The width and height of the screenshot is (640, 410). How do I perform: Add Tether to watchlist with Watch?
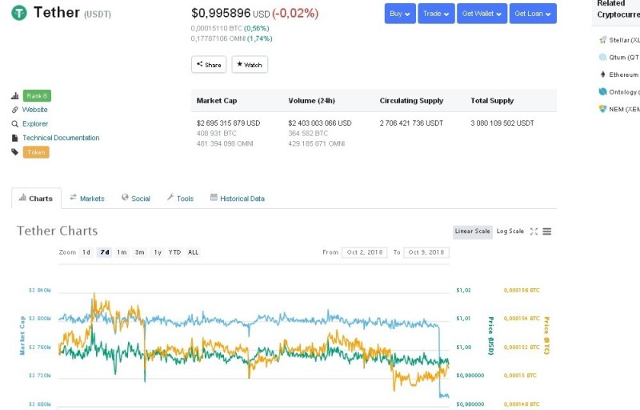(250, 65)
